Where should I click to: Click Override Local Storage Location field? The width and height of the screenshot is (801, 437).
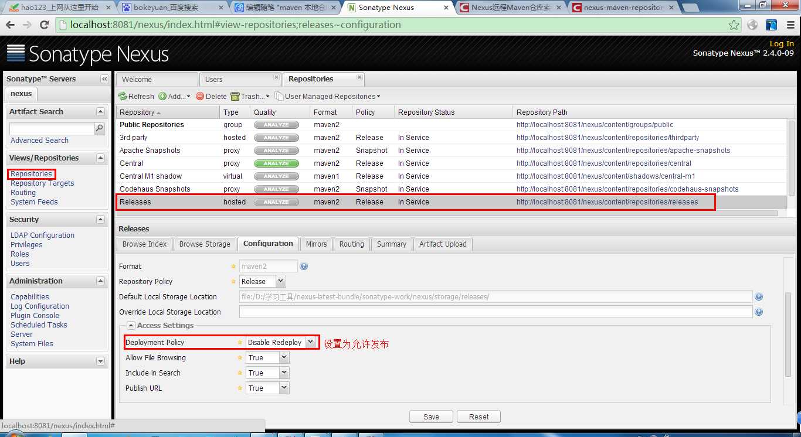click(x=496, y=312)
